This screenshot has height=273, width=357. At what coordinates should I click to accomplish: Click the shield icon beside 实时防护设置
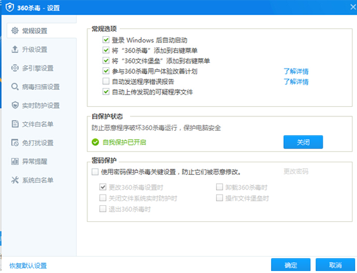(15, 105)
